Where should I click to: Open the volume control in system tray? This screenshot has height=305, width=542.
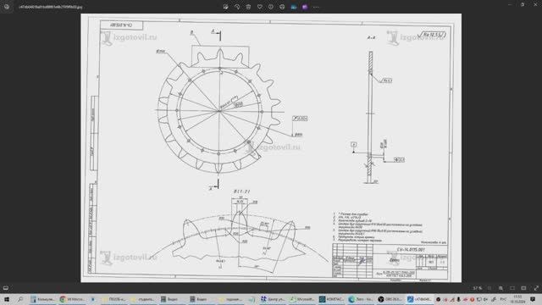click(x=486, y=299)
